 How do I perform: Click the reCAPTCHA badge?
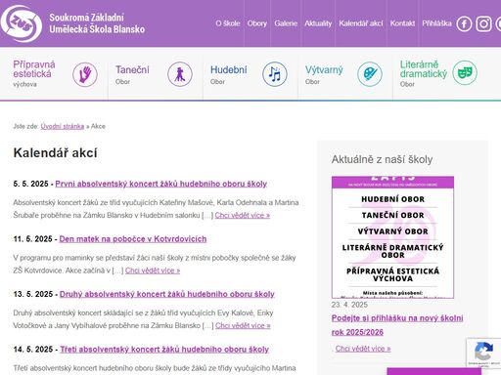click(x=484, y=354)
